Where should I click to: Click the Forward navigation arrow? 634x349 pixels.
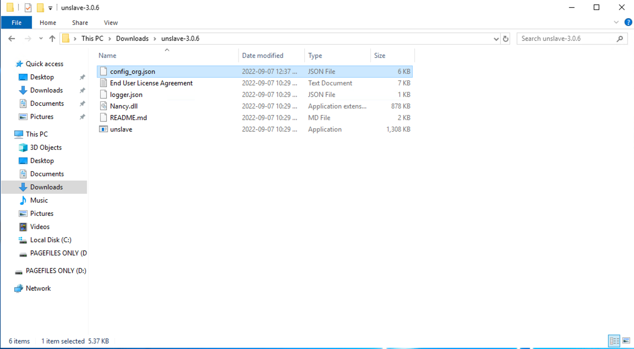(28, 39)
